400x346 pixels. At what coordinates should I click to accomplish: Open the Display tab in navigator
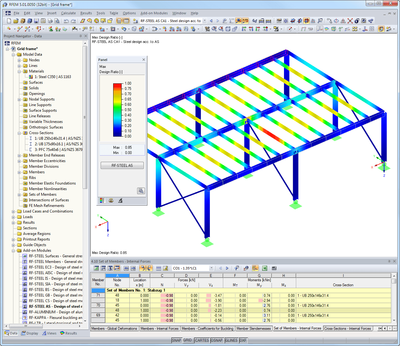(30, 333)
